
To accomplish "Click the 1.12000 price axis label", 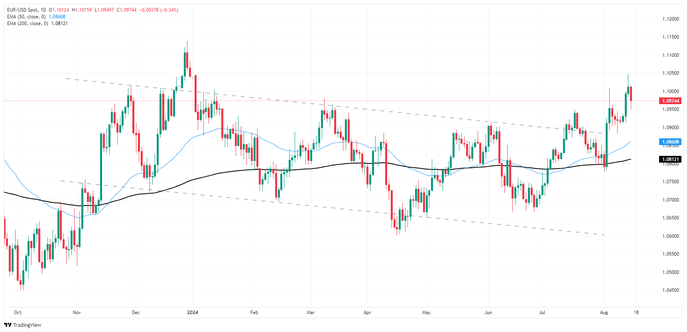I will [670, 19].
